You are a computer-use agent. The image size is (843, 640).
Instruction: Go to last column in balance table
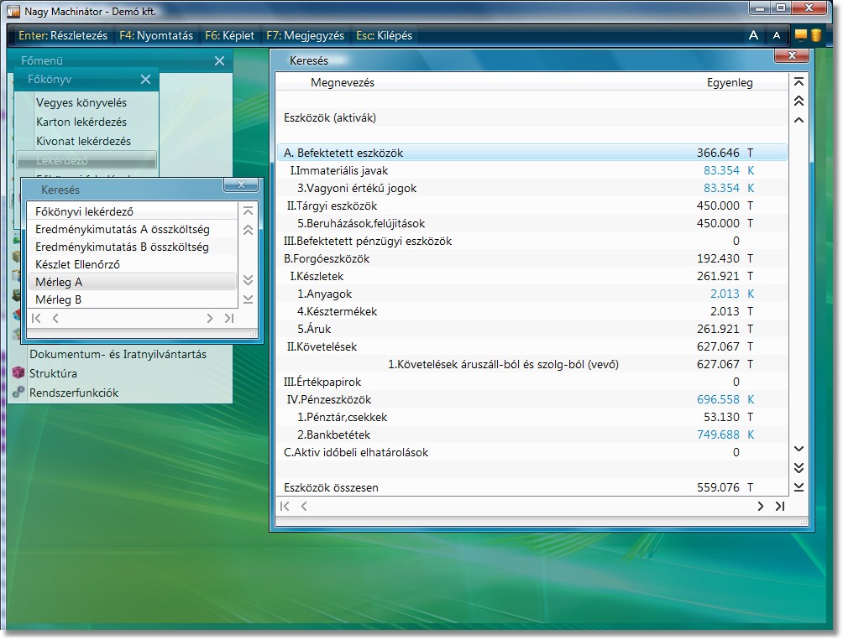tap(780, 507)
